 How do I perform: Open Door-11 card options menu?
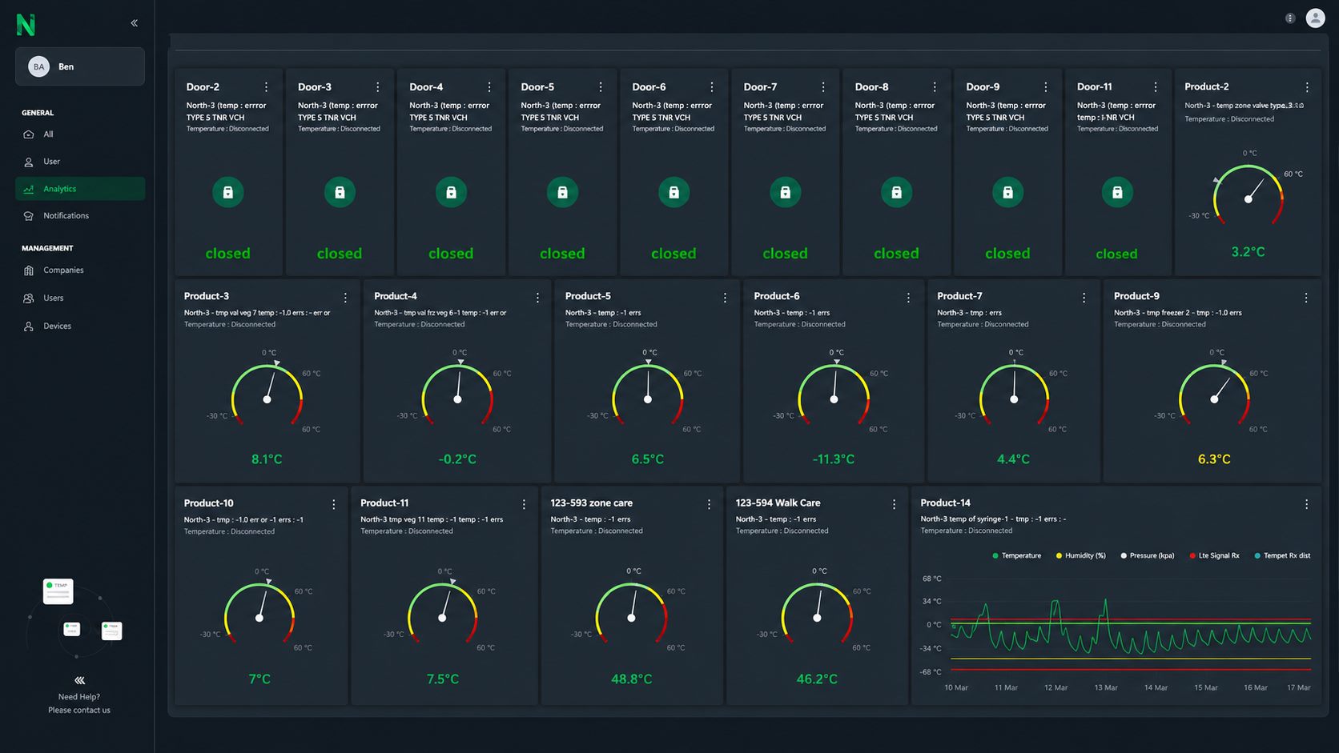pos(1156,87)
